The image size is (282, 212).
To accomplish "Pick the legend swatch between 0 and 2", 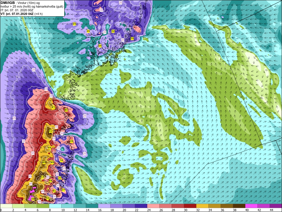I will point(6,206).
